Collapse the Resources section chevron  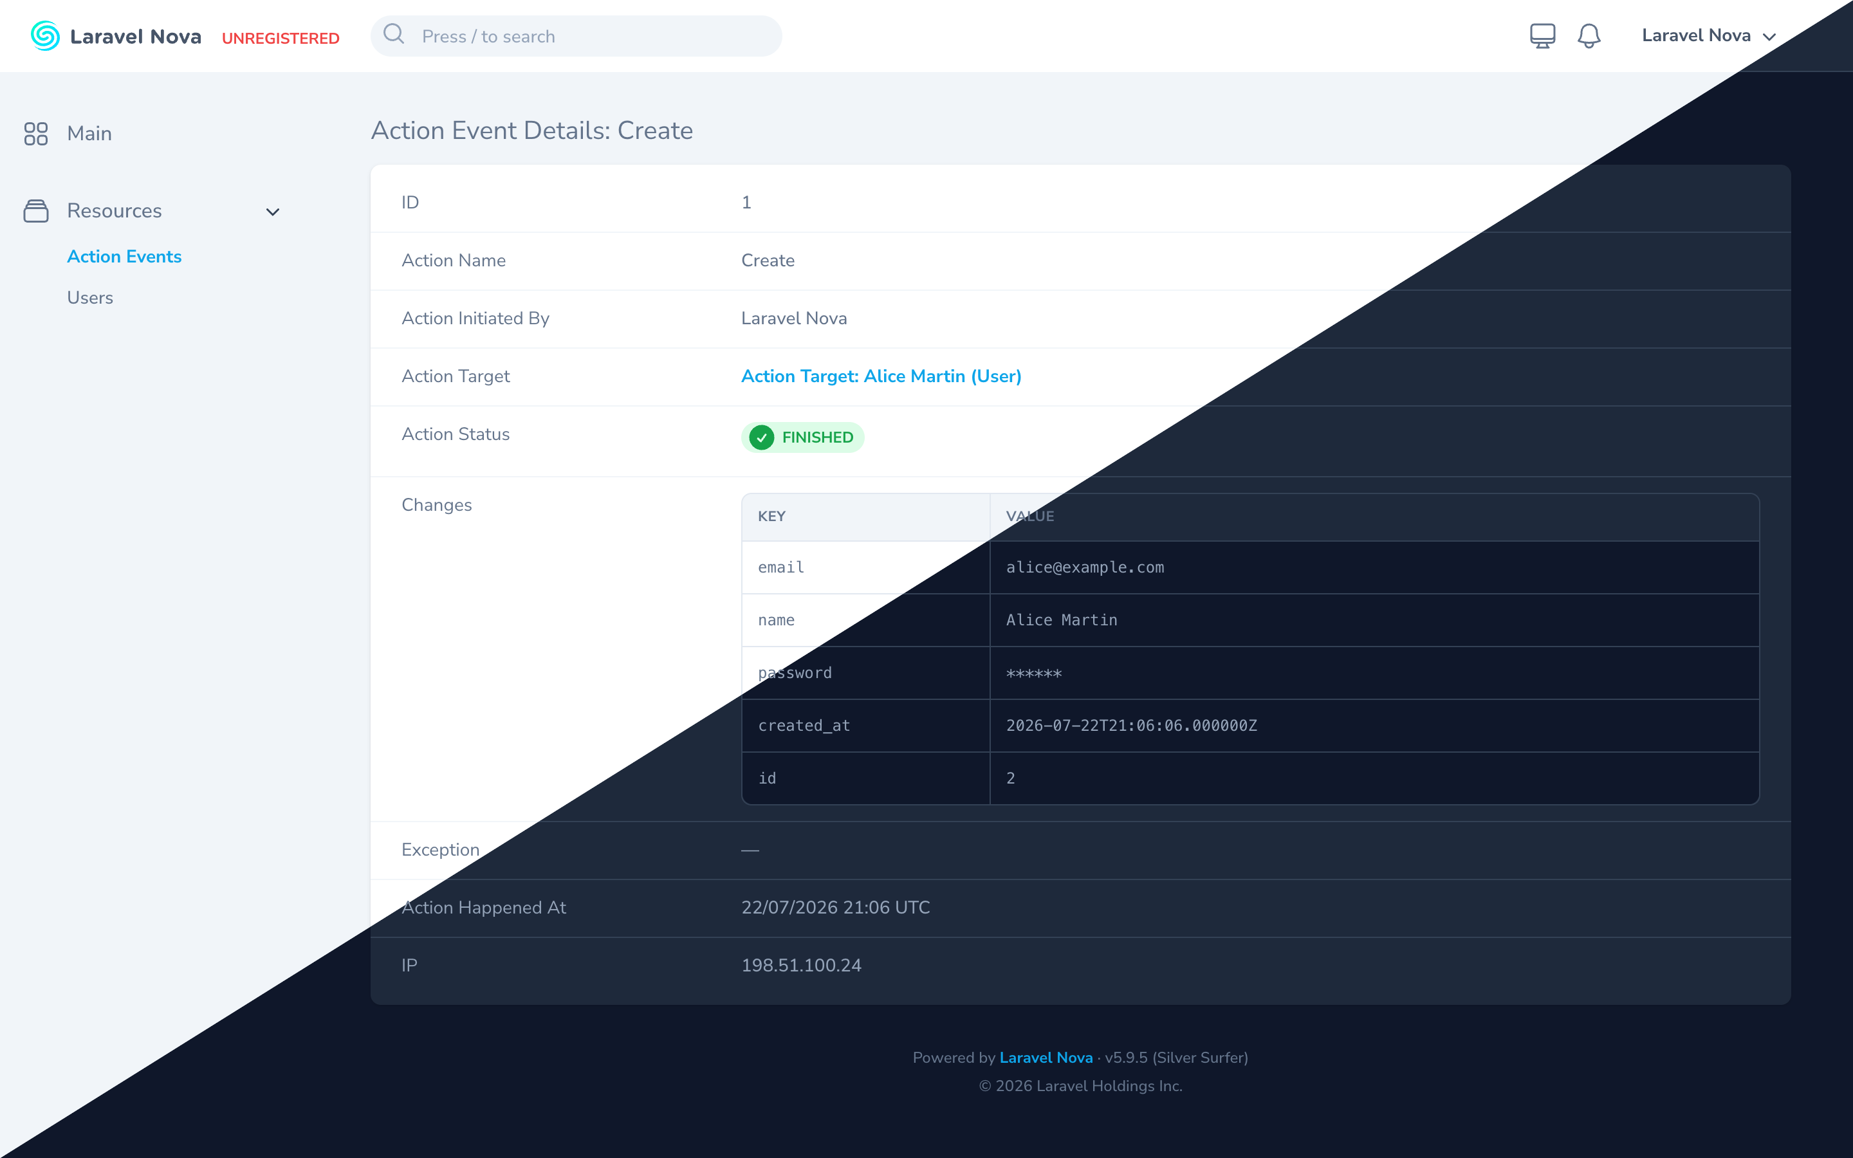273,212
